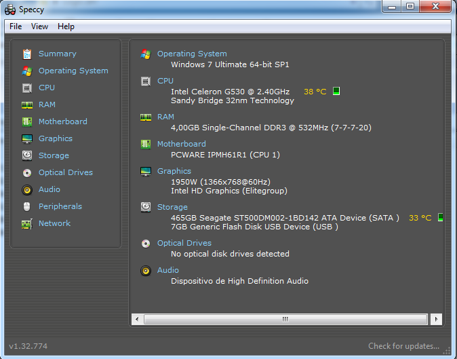Click the CPU chip icon in sidebar

coord(27,88)
